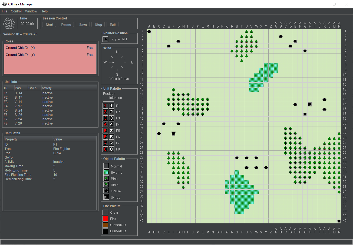
Task: Select white intention icon for unit F4
Action: pyautogui.click(x=111, y=125)
